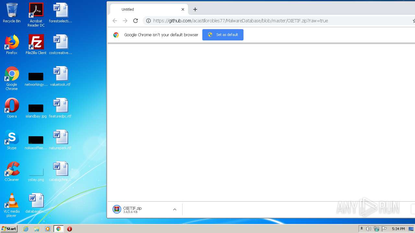Image resolution: width=415 pixels, height=233 pixels.
Task: Select islandbay.jpg image file
Action: pos(36,111)
